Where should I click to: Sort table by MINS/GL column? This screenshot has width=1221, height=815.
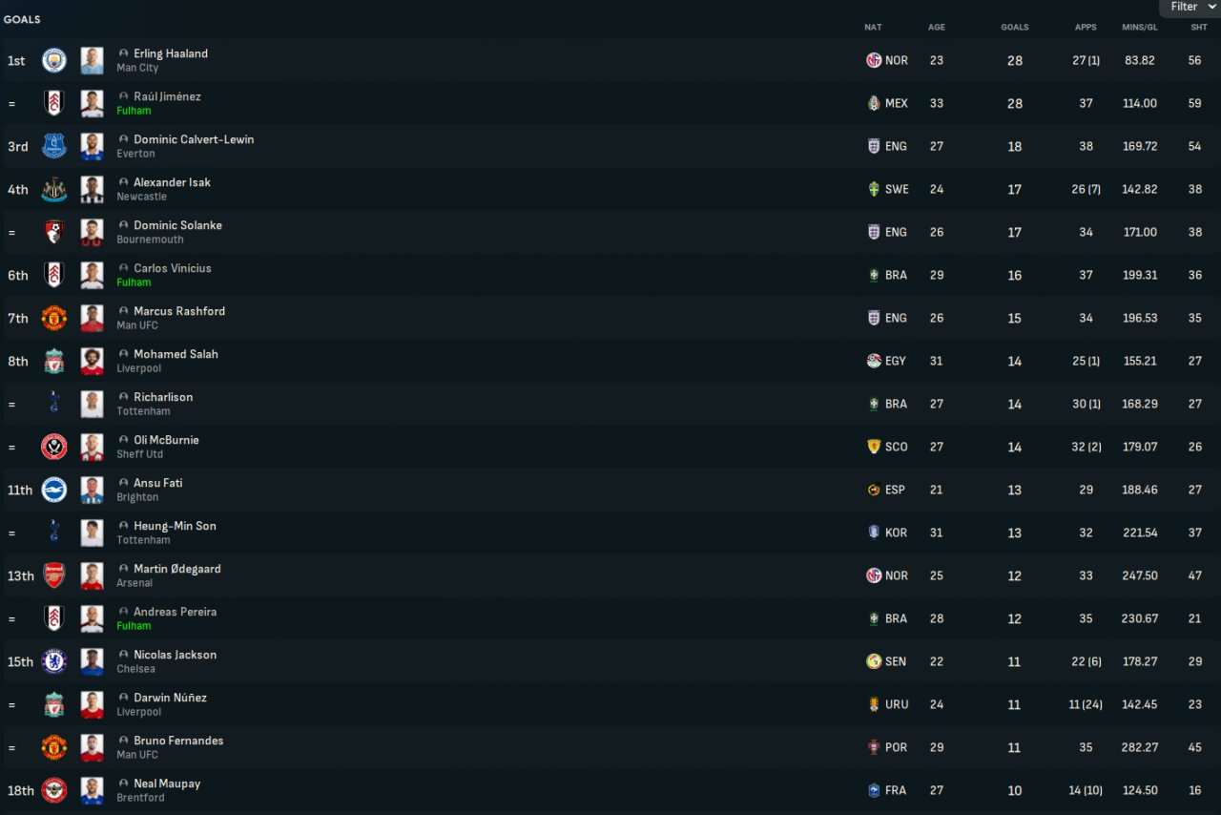1140,27
